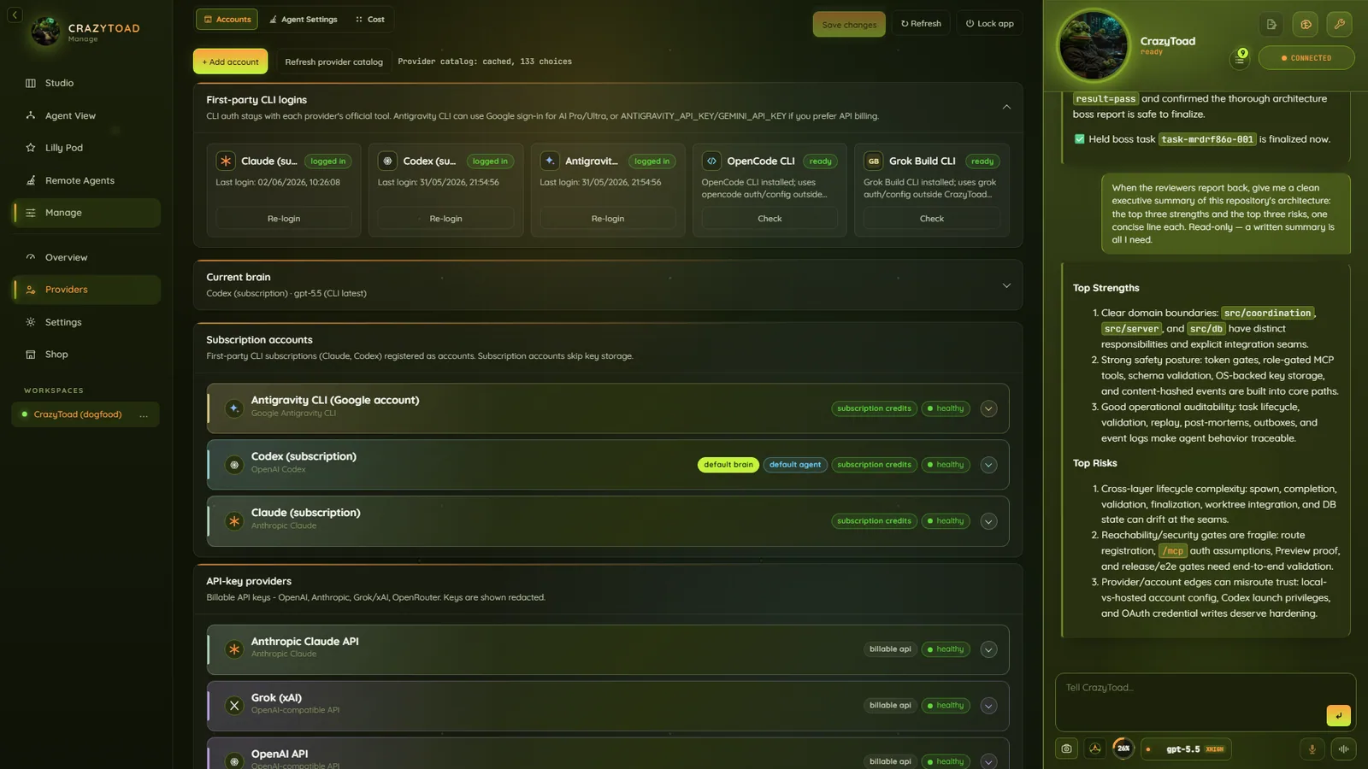Open workspace options ellipsis for CrazyToad (dogfood)
1368x769 pixels.
(x=144, y=415)
